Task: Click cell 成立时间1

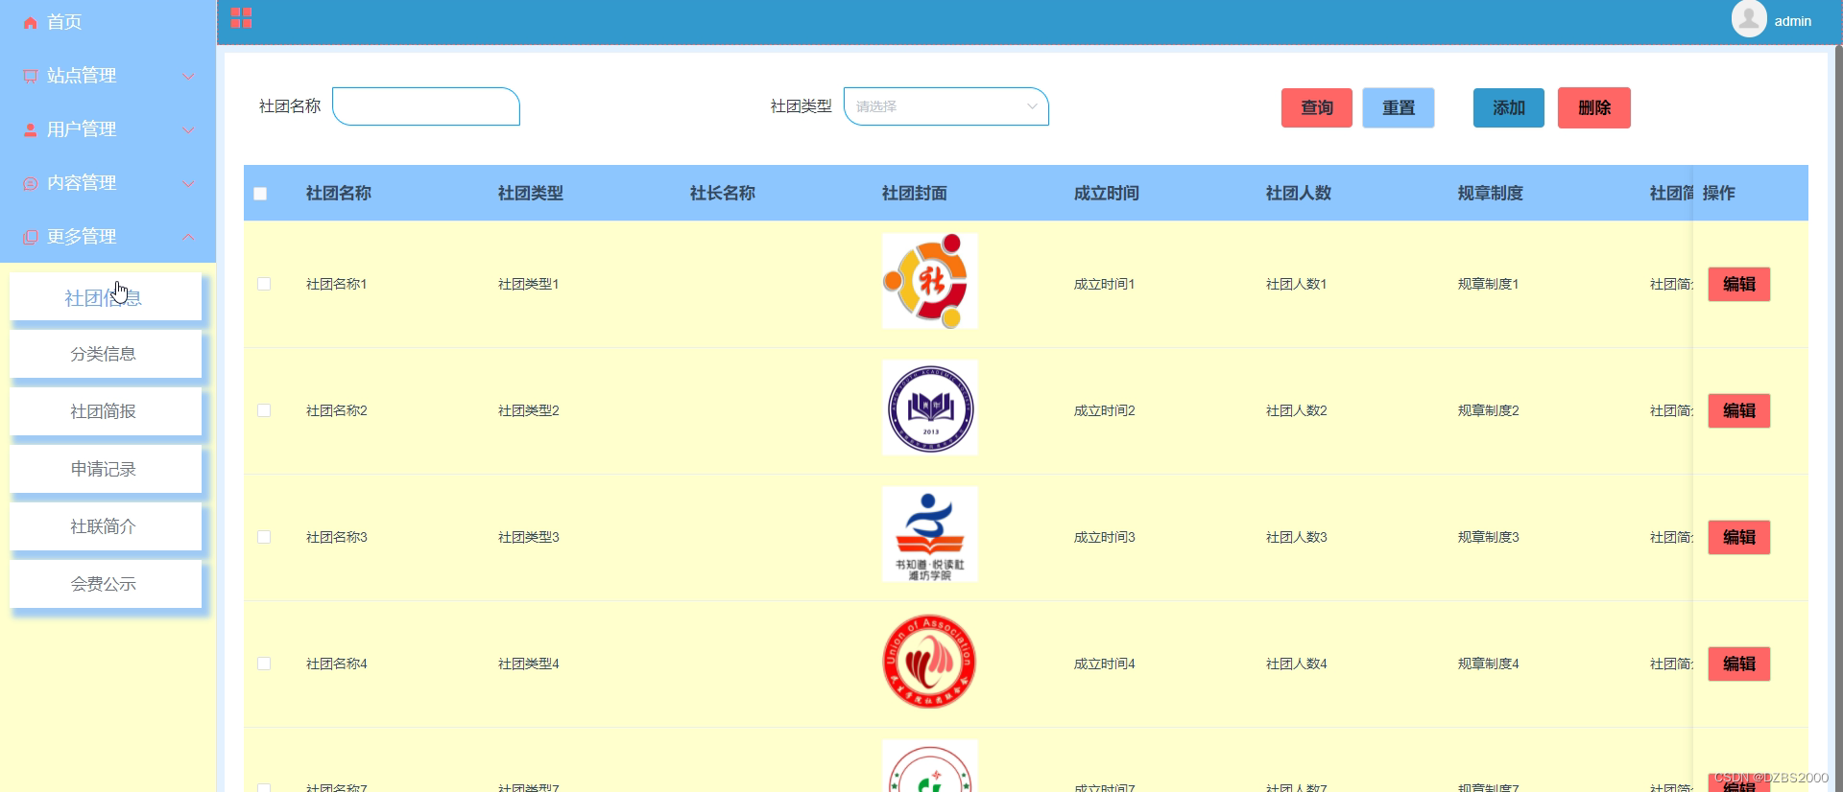Action: tap(1104, 284)
